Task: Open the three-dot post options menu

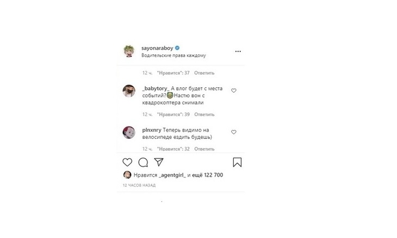Action: pyautogui.click(x=238, y=52)
